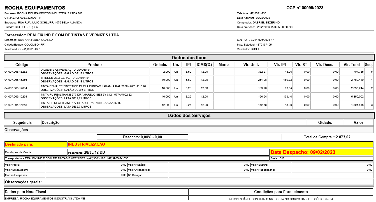Click the Produto column header
Viewport: 376px width, 202px height.
tap(94, 65)
